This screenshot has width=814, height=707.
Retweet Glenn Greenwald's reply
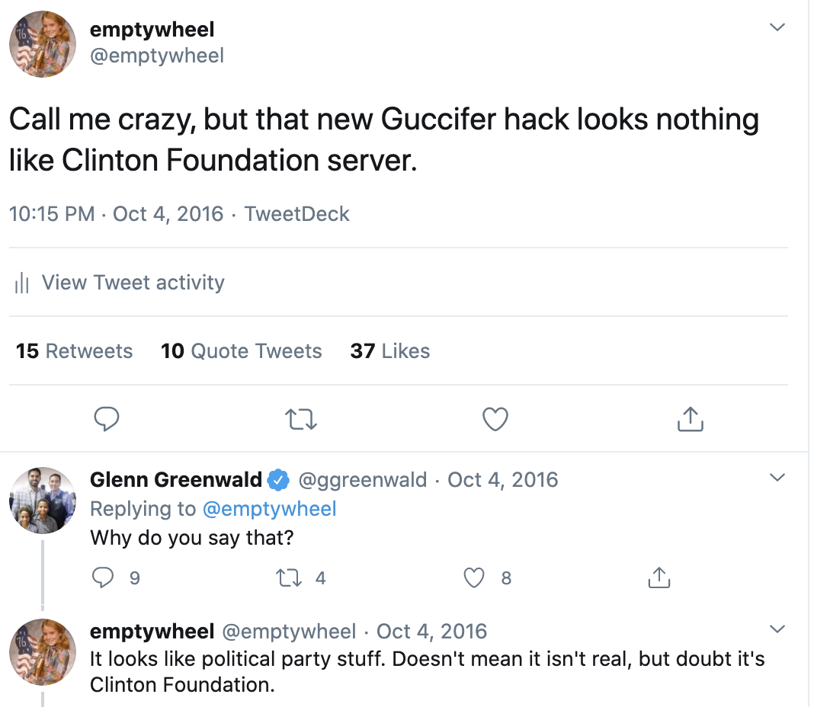click(289, 577)
